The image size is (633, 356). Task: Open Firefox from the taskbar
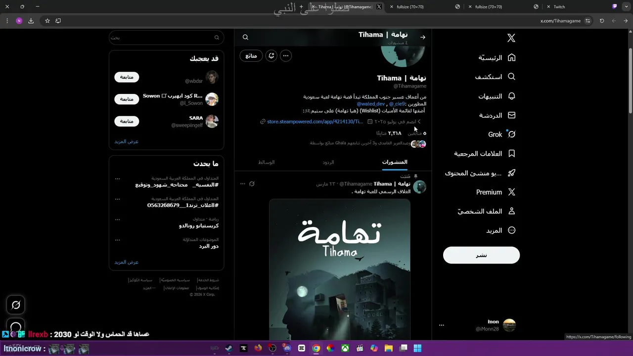click(x=258, y=348)
